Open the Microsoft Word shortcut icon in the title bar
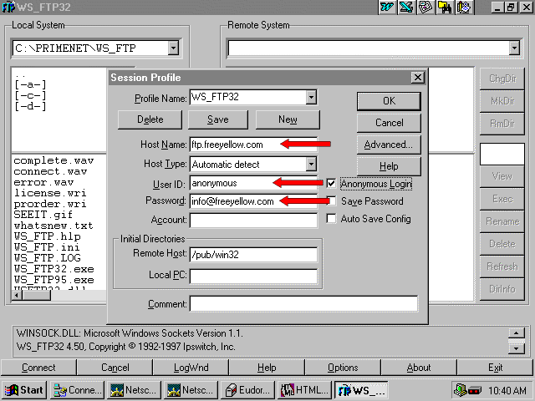 click(x=387, y=8)
